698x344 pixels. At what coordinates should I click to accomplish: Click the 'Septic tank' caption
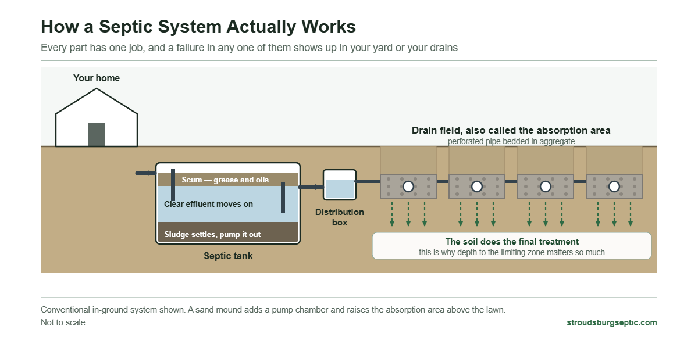click(228, 256)
